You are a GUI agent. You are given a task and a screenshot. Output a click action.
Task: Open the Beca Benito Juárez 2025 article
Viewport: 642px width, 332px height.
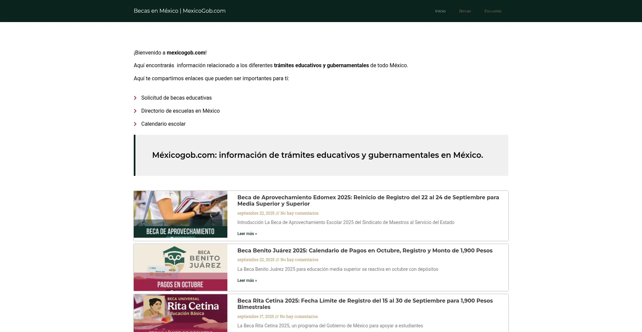365,250
